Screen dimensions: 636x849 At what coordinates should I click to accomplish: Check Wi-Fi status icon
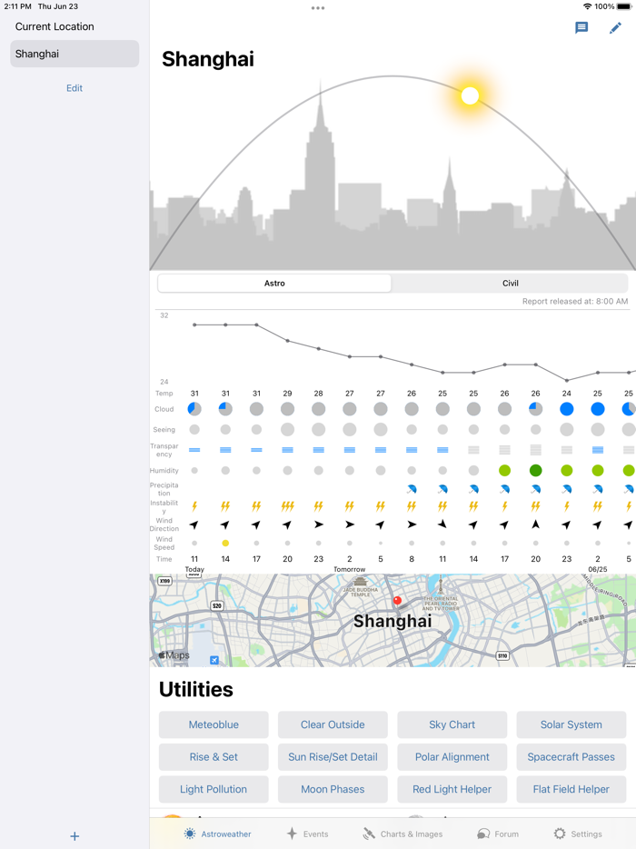coord(587,6)
